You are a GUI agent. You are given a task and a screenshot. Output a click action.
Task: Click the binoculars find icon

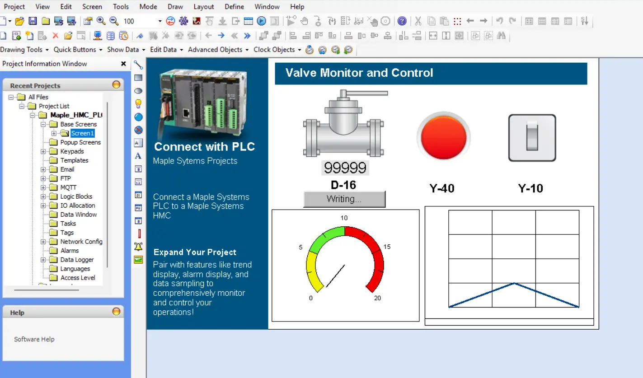[501, 36]
